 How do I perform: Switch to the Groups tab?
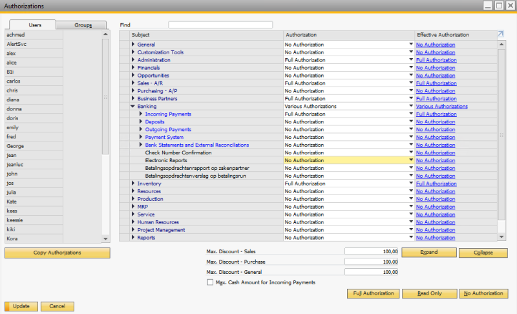tap(83, 25)
